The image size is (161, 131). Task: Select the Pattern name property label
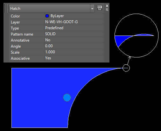coord(22,34)
